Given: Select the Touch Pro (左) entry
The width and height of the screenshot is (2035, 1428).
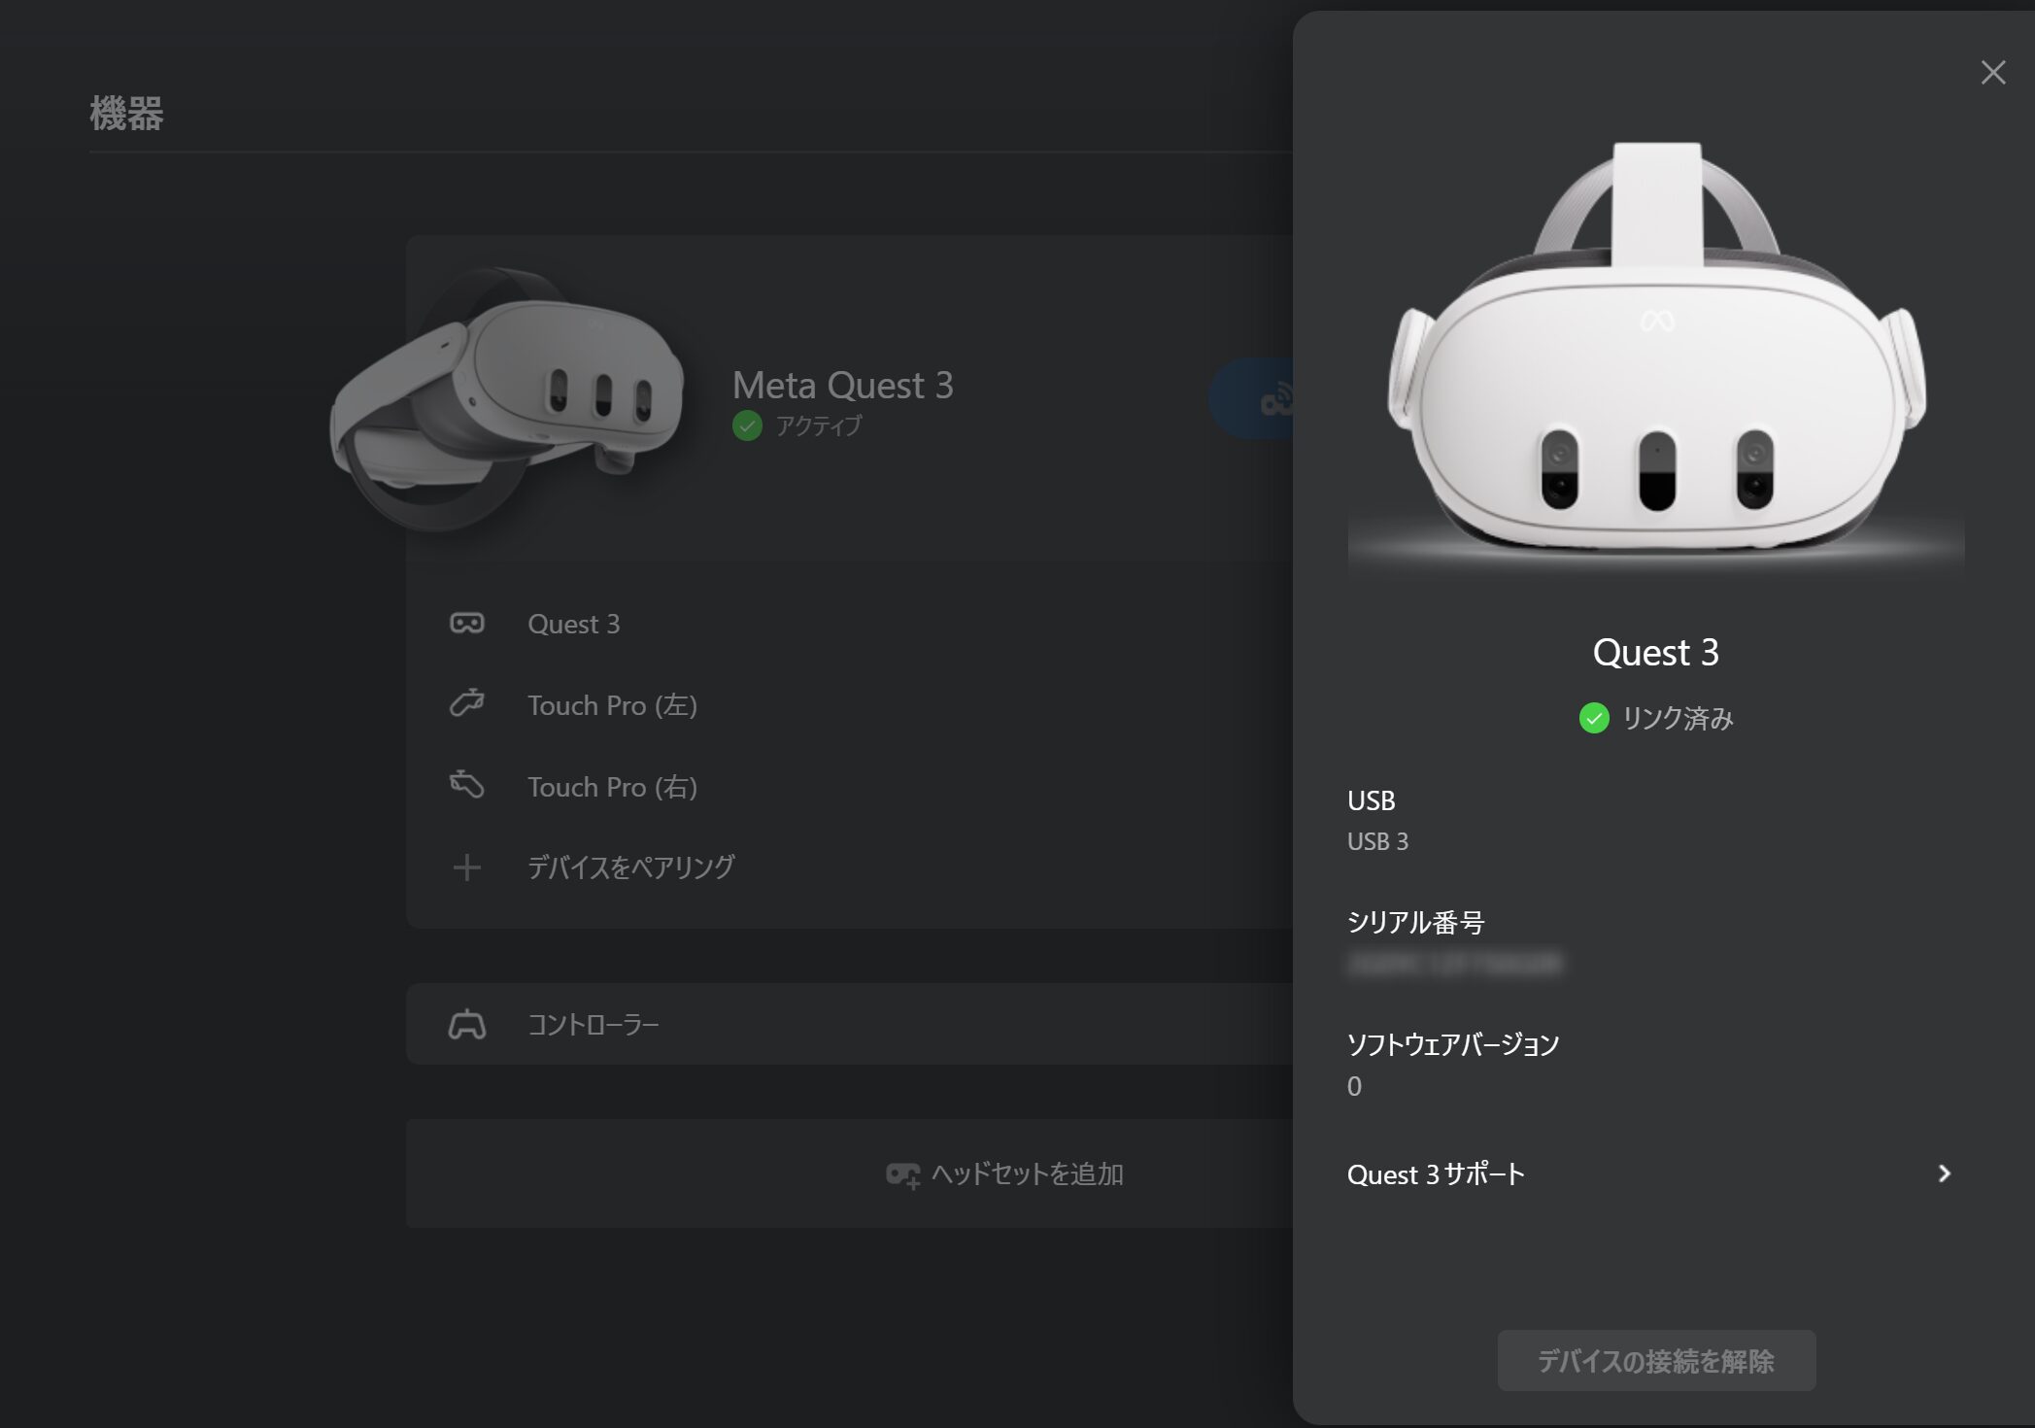Looking at the screenshot, I should [x=849, y=705].
